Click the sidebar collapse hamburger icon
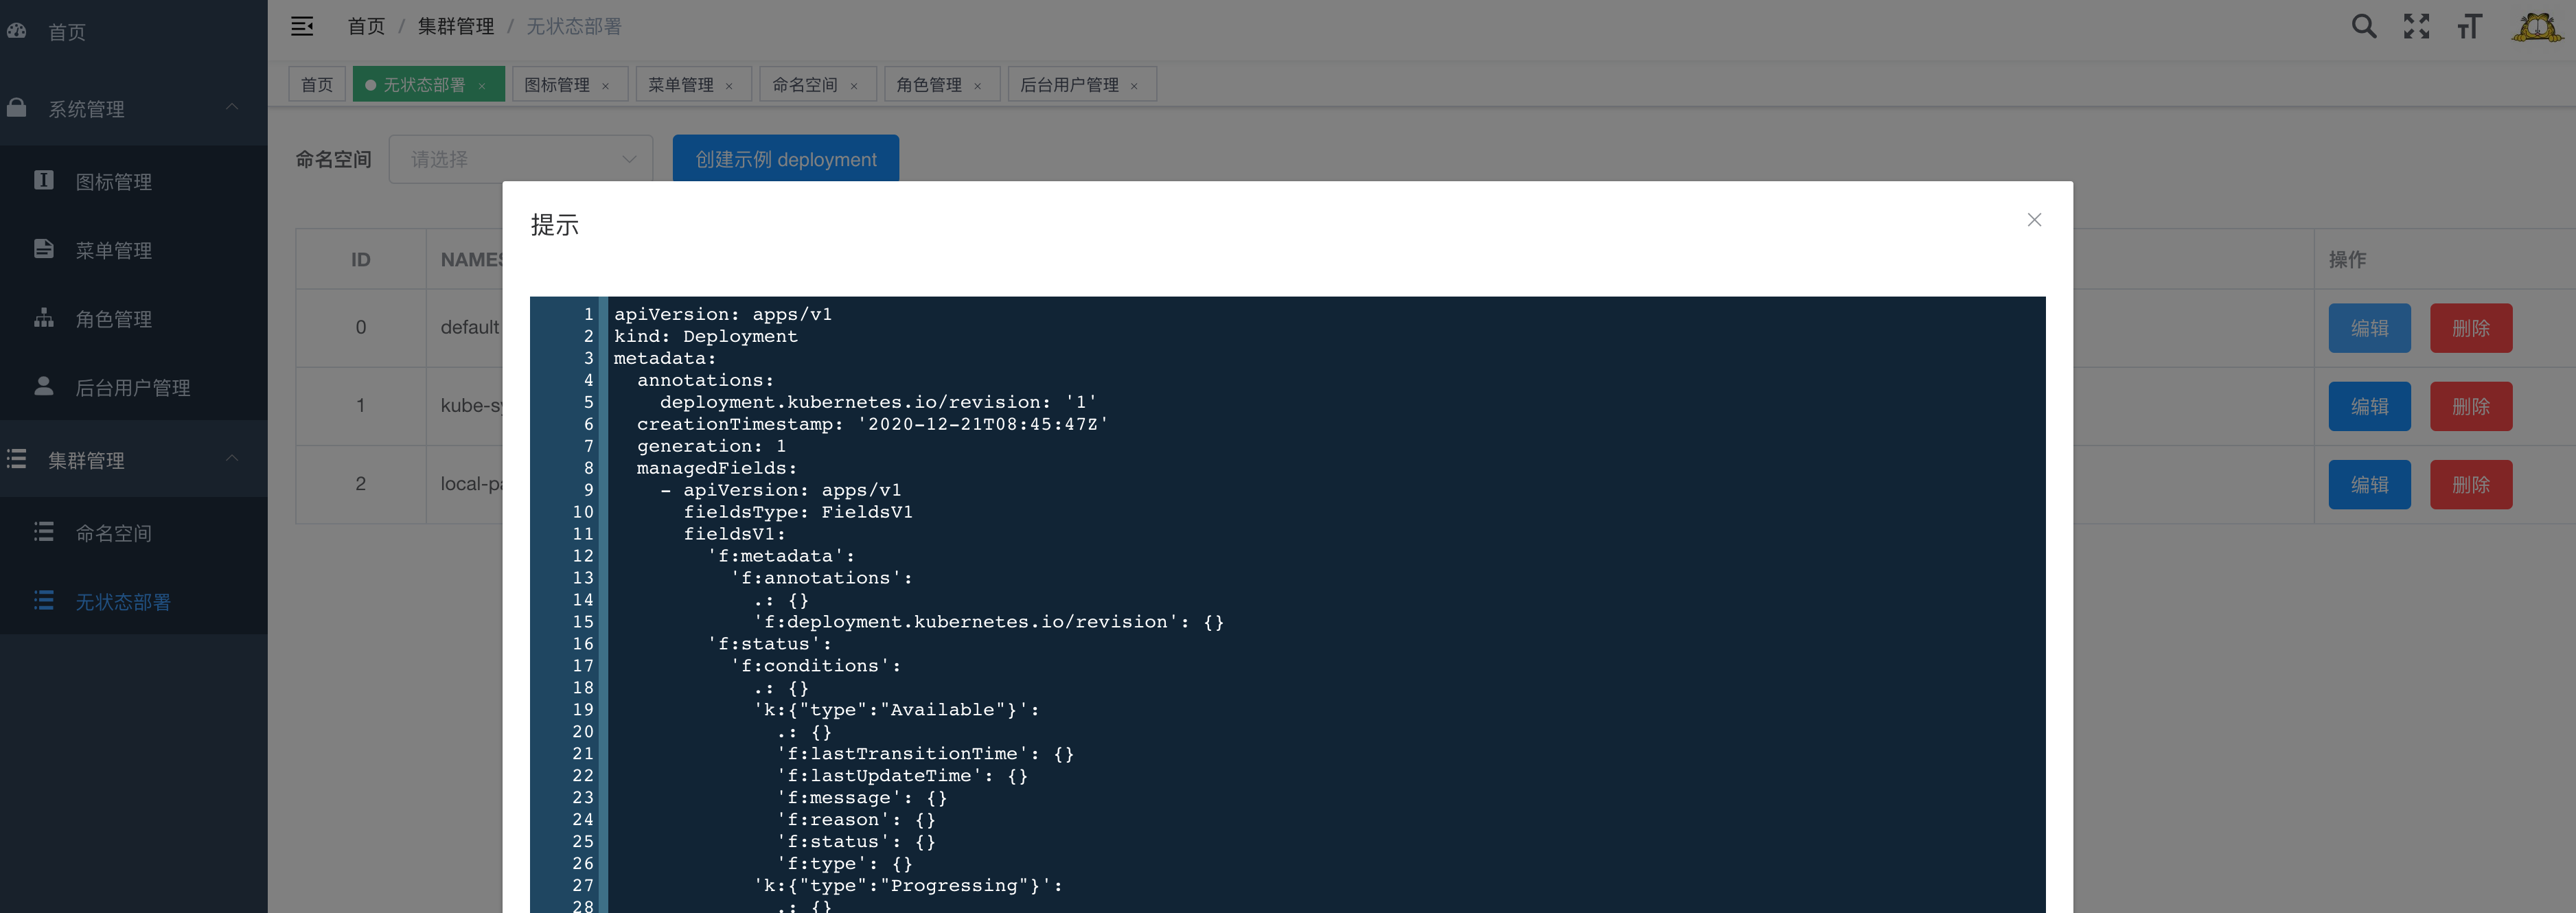This screenshot has width=2576, height=913. [x=302, y=26]
